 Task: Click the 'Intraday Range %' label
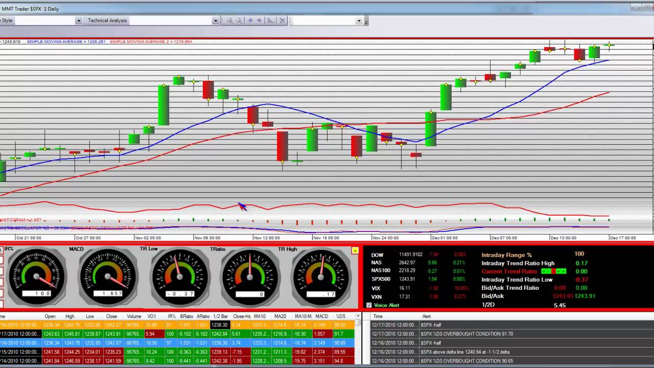506,255
